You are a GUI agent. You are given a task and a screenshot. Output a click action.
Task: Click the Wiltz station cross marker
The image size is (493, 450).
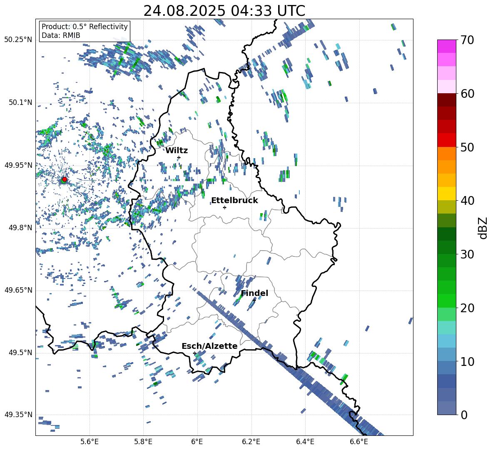click(x=179, y=157)
